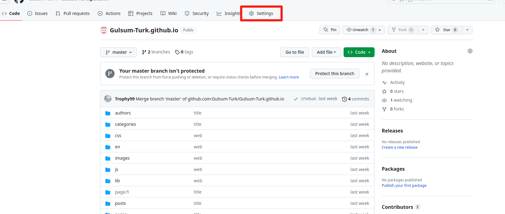Open commit hash 1fb8ba5
The image size is (505, 214).
(x=308, y=99)
